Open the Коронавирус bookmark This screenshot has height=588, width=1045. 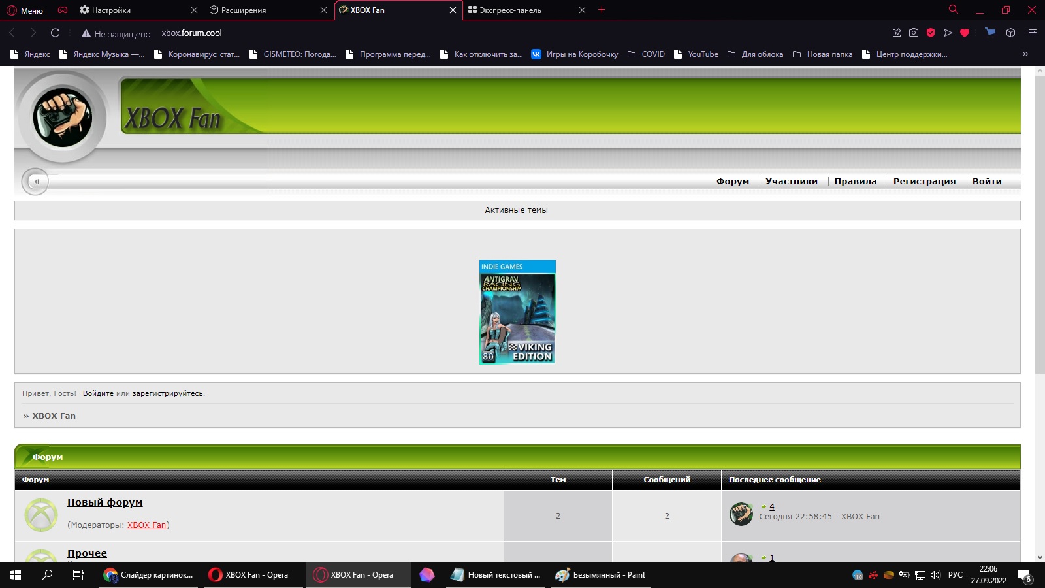[x=197, y=54]
